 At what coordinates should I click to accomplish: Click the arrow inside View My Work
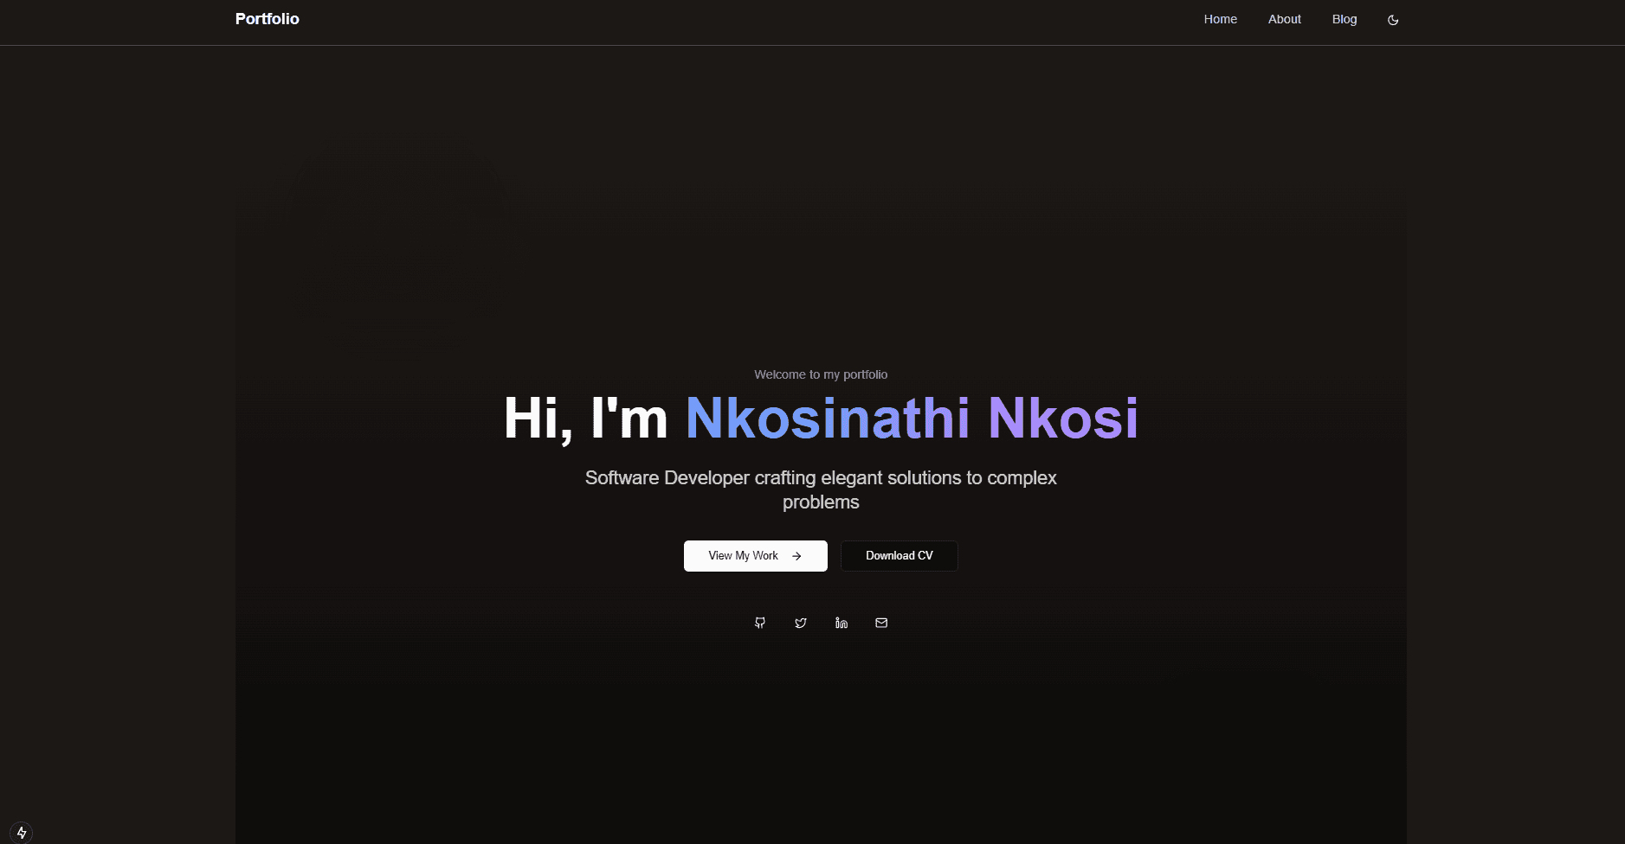coord(796,556)
